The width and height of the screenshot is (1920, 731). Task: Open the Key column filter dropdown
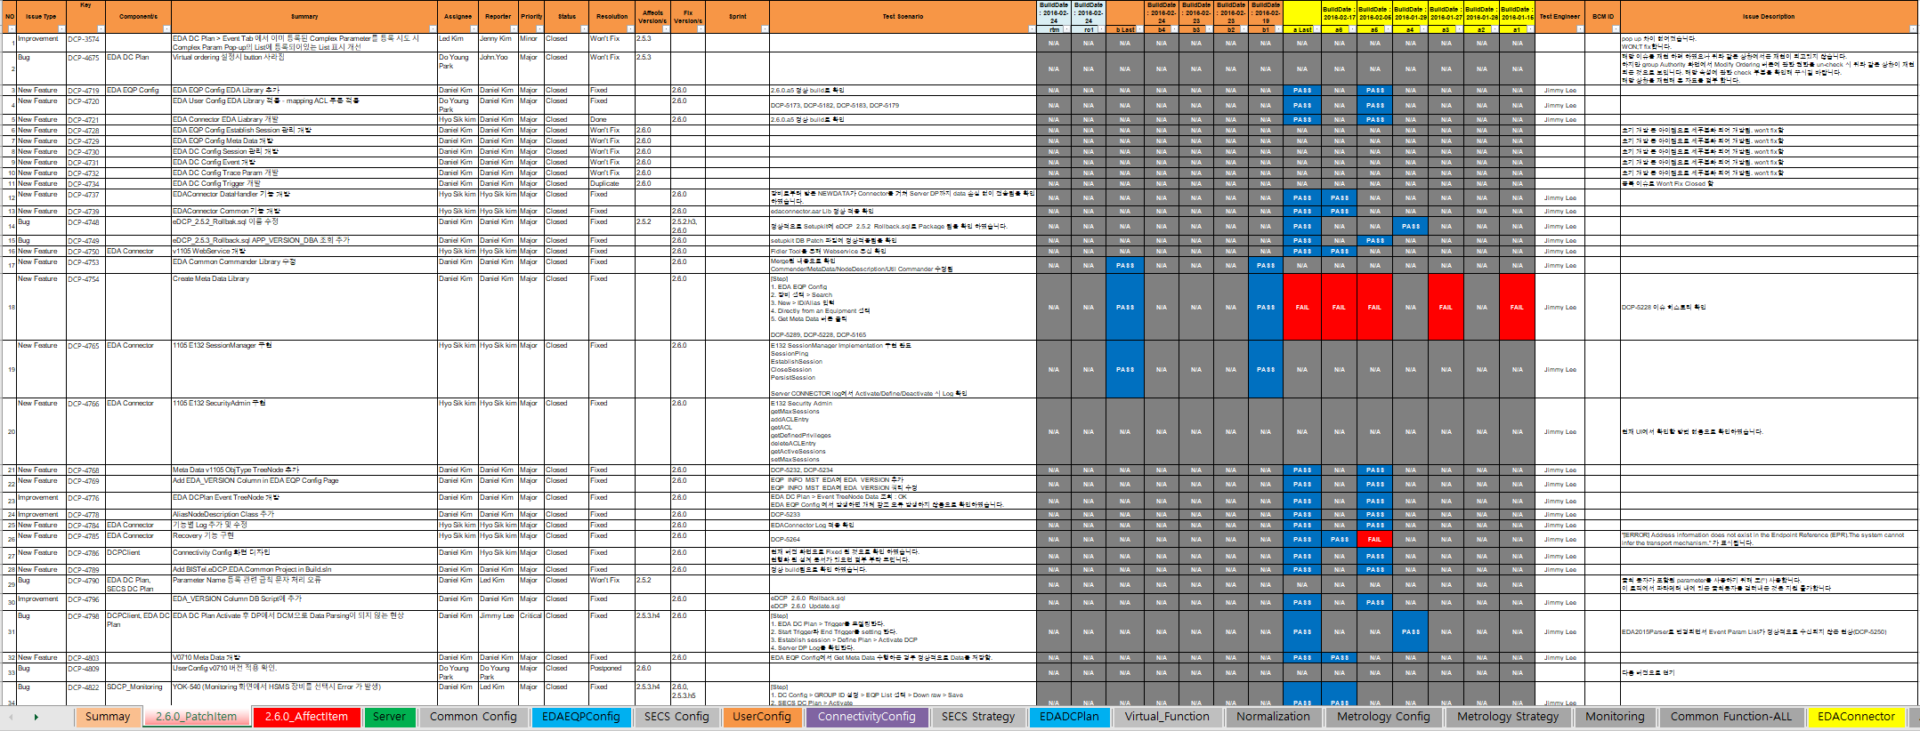pos(101,29)
